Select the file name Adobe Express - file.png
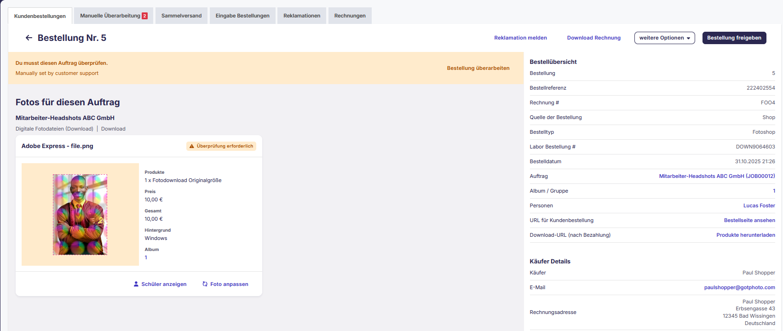The height and width of the screenshot is (331, 783). (x=58, y=146)
